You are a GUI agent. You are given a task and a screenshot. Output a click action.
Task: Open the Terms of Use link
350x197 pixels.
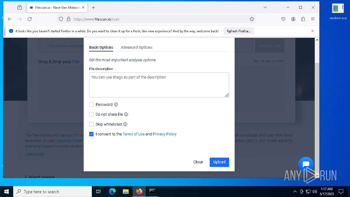[133, 134]
